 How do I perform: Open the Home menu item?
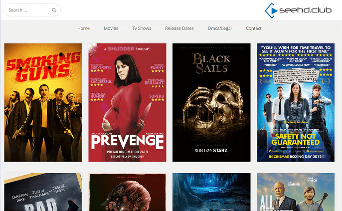pyautogui.click(x=84, y=28)
